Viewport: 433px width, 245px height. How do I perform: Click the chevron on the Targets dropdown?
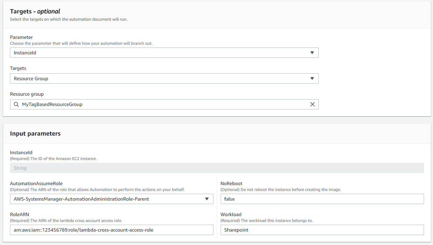point(312,78)
